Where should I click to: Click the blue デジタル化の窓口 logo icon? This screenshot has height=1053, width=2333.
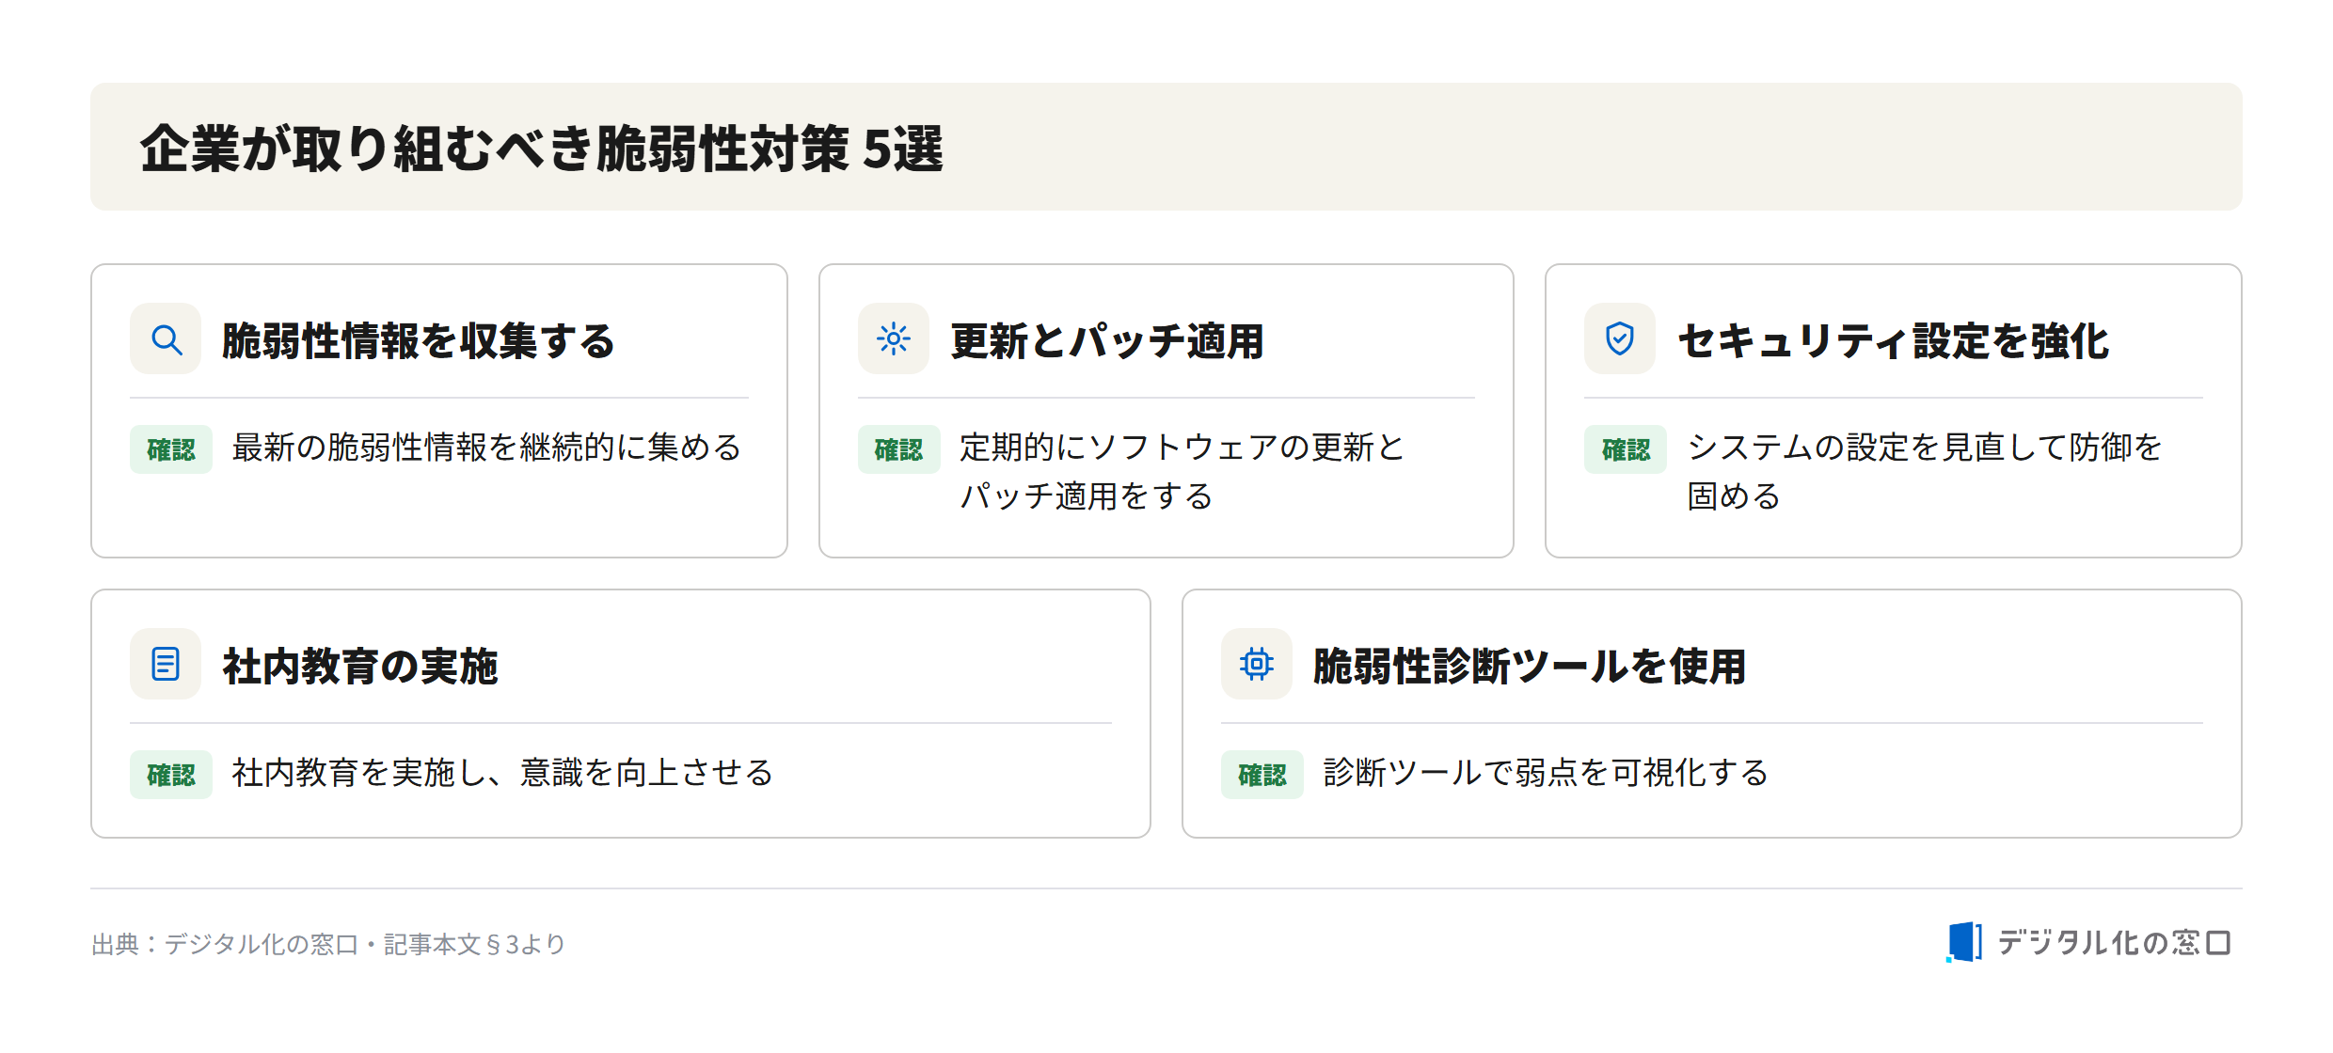pyautogui.click(x=1964, y=942)
